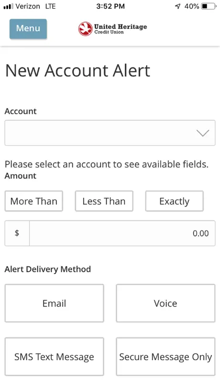
Task: Tap the dollar sign prefix box
Action: coord(17,233)
